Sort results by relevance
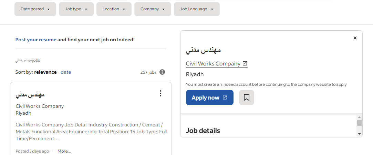Viewport: 373px width, 155px height. tap(45, 72)
